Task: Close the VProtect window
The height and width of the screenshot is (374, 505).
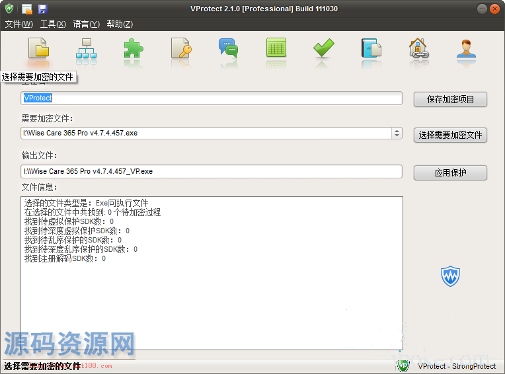Action: pos(494,9)
